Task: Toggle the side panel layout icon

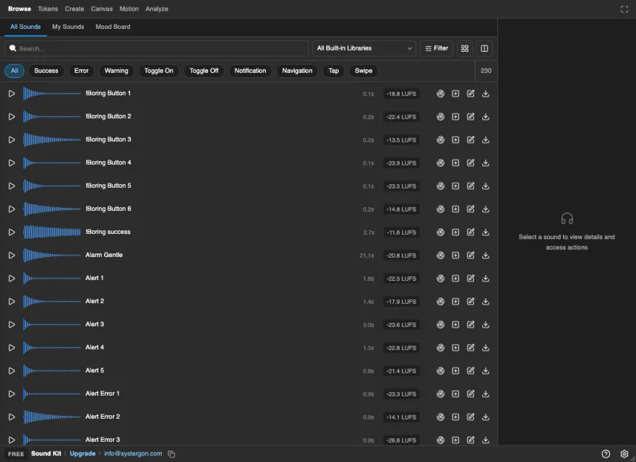Action: coord(484,48)
